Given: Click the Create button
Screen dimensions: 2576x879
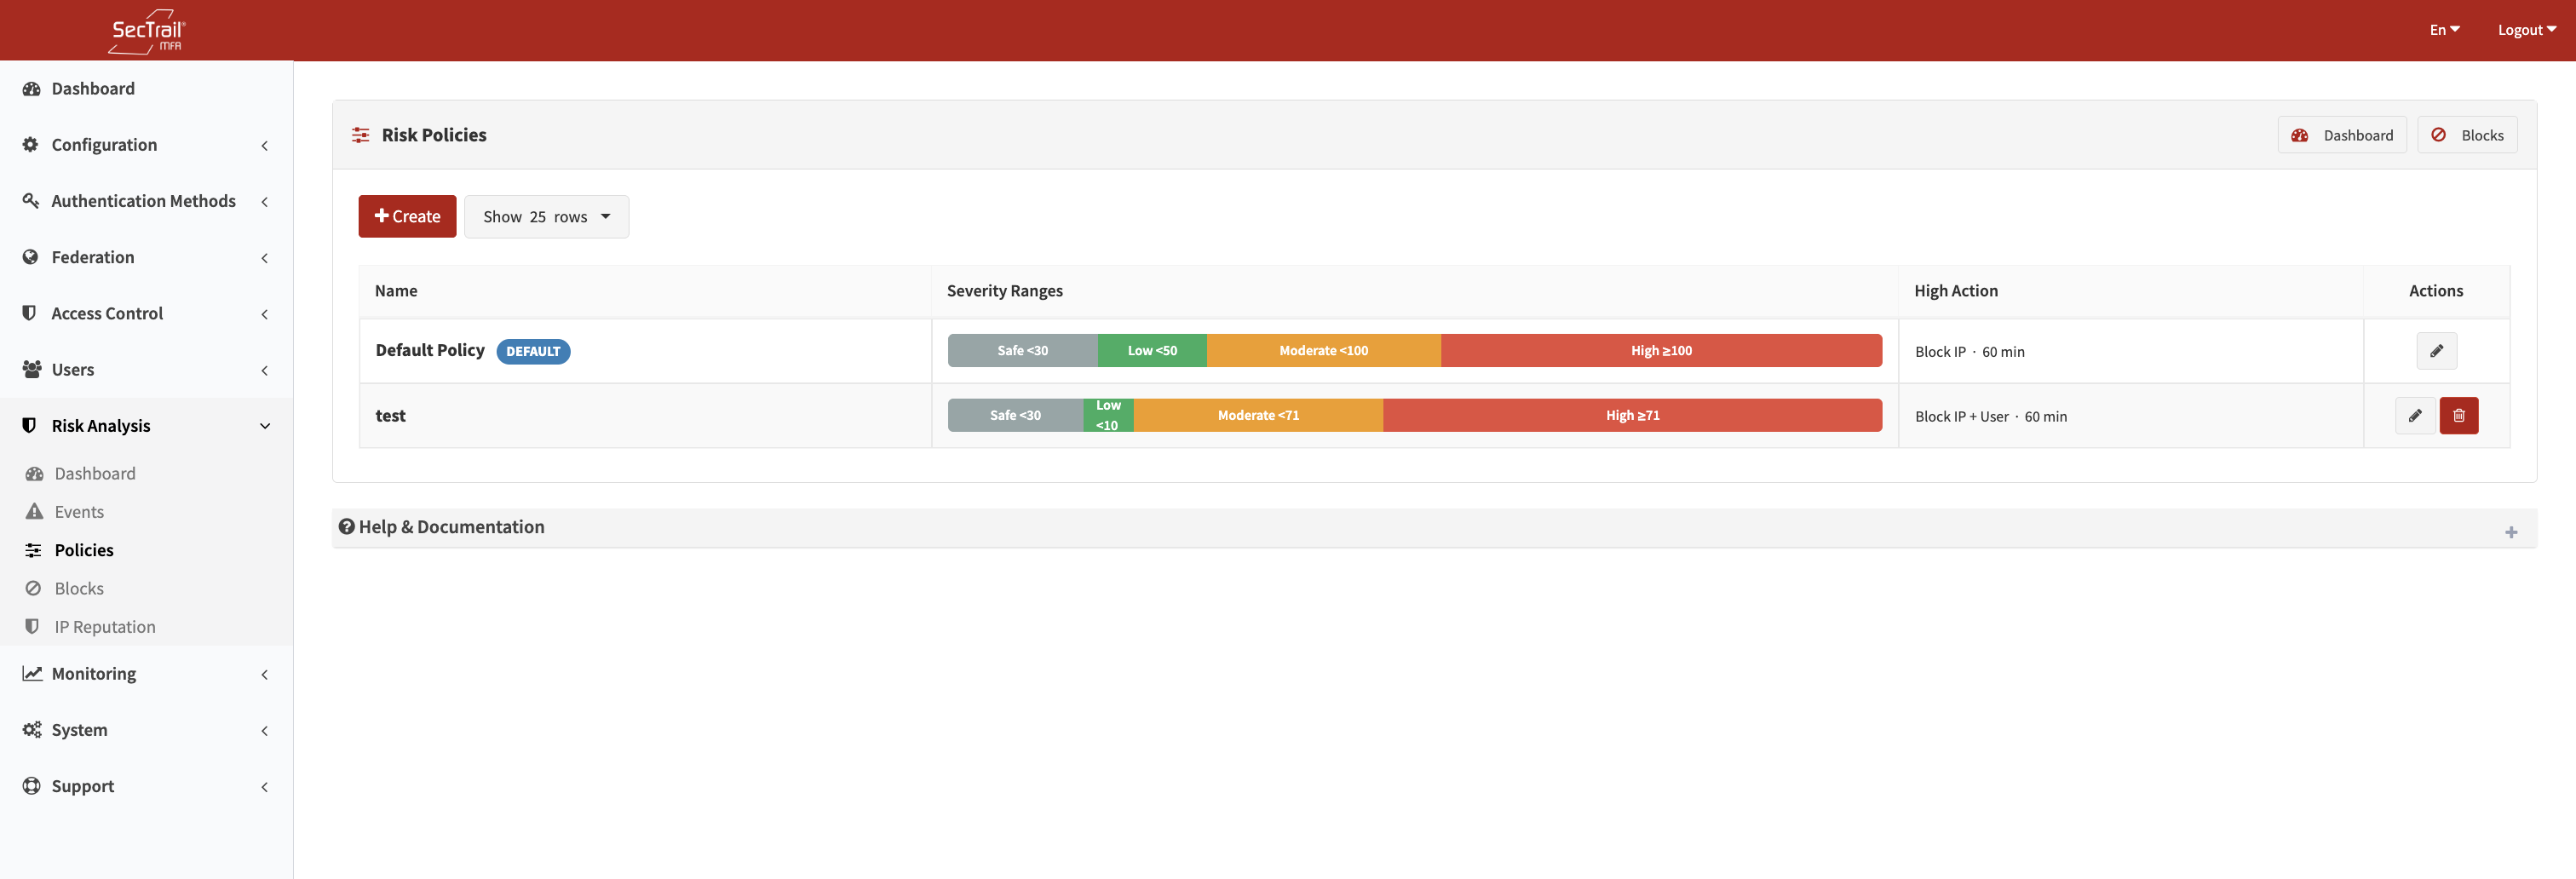Looking at the screenshot, I should click(x=406, y=216).
